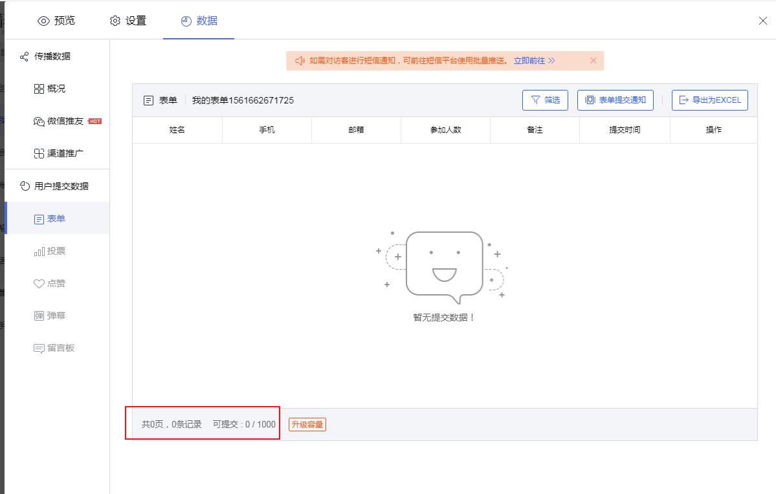Screen dimensions: 776x494
Task: Click the 导出为EXCEL export button
Action: coord(710,100)
